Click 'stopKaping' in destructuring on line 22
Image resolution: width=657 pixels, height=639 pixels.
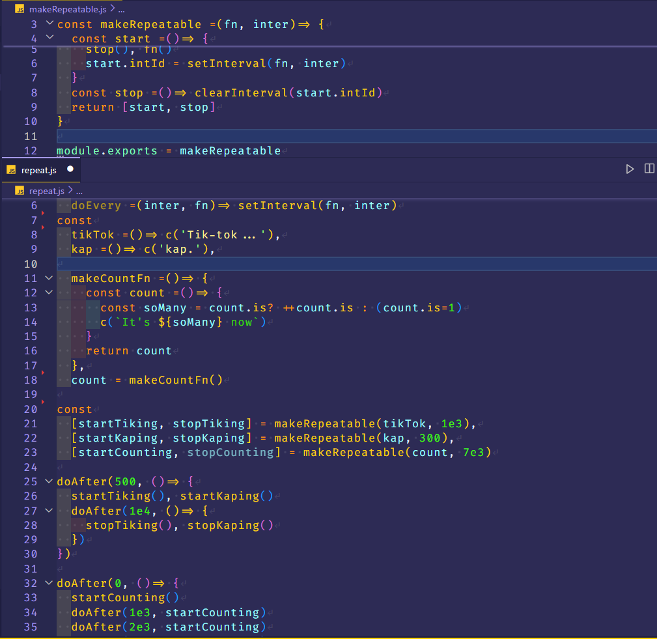[208, 438]
